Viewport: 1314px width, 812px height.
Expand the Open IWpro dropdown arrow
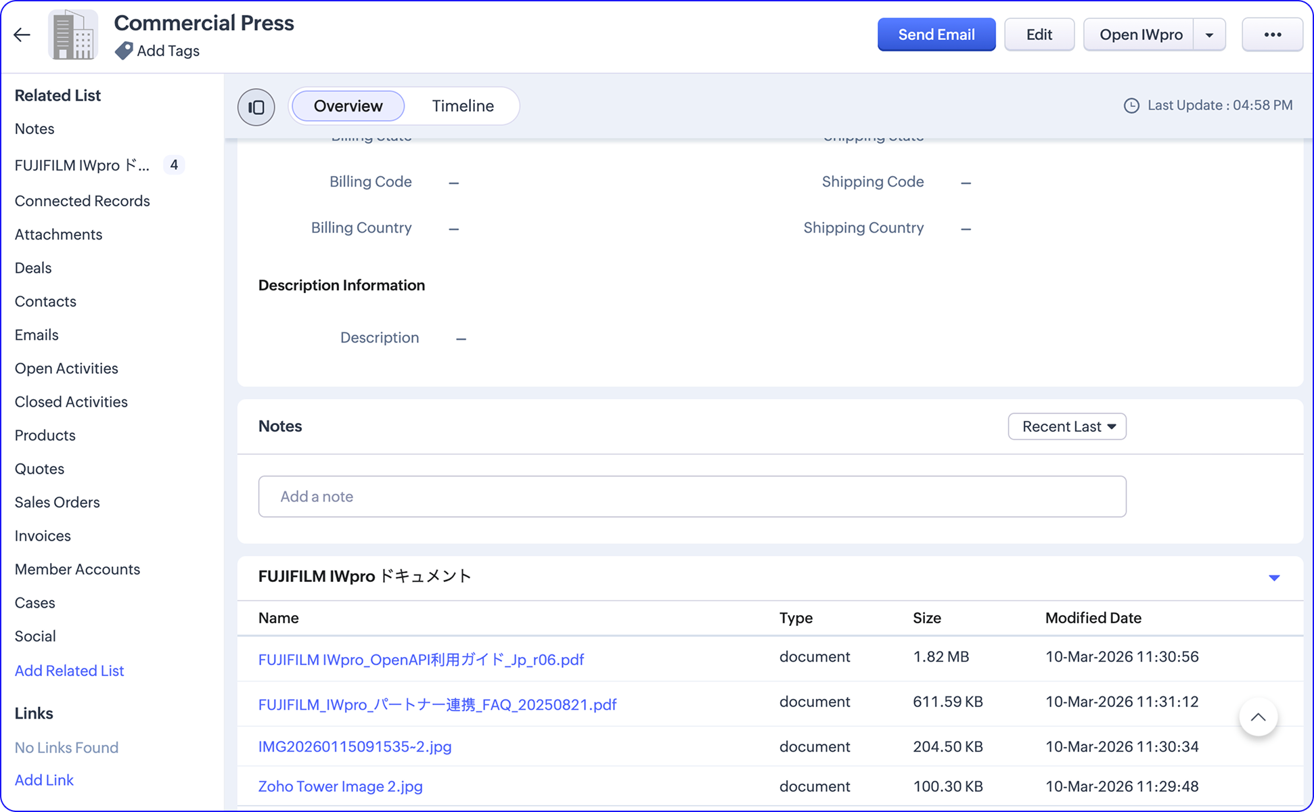(1209, 35)
